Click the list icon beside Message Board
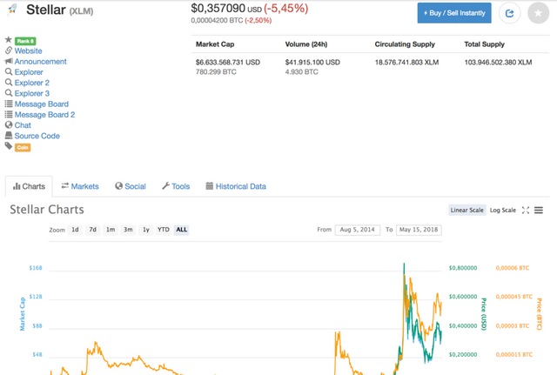This screenshot has height=375, width=557. (x=9, y=104)
